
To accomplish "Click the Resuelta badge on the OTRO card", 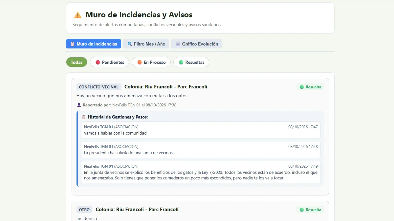I will click(x=310, y=210).
